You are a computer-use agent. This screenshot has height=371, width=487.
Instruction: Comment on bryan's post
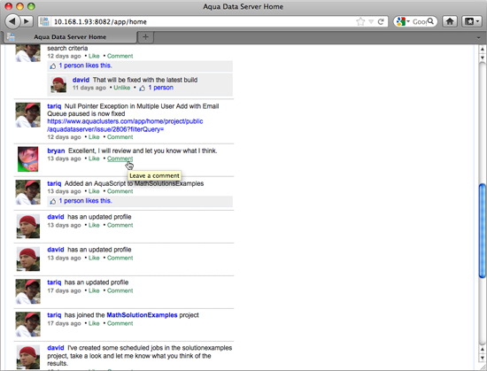(120, 158)
